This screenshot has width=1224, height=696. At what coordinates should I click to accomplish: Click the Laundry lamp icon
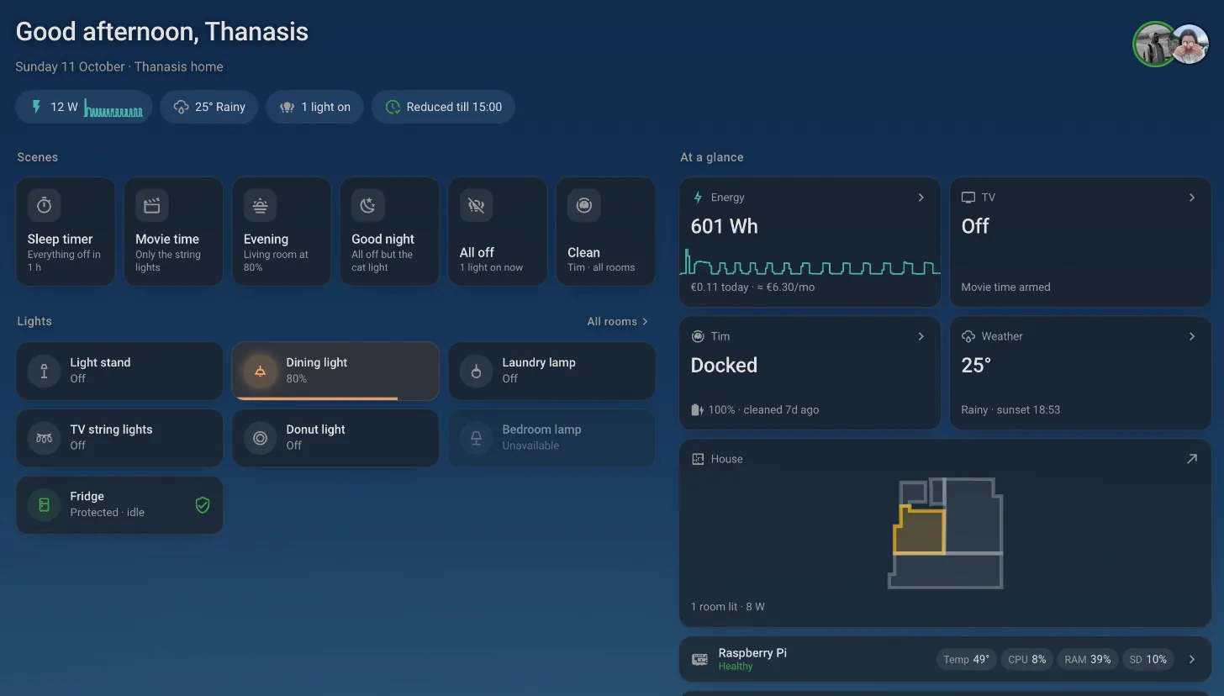click(476, 371)
